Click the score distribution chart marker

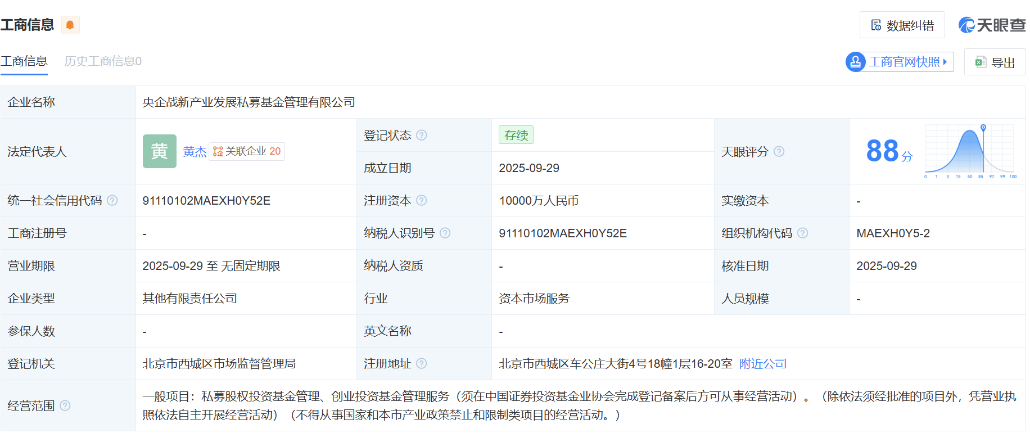(983, 128)
